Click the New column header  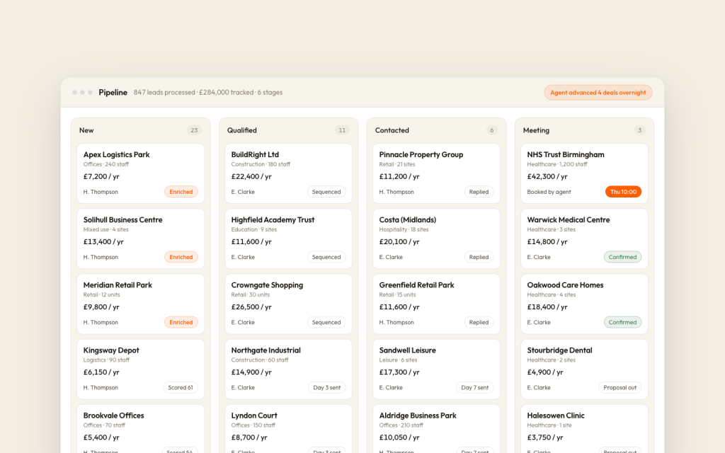(86, 130)
